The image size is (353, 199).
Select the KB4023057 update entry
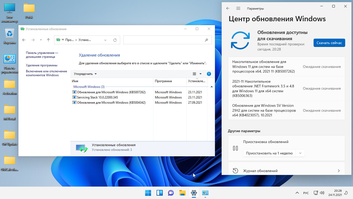(287, 110)
